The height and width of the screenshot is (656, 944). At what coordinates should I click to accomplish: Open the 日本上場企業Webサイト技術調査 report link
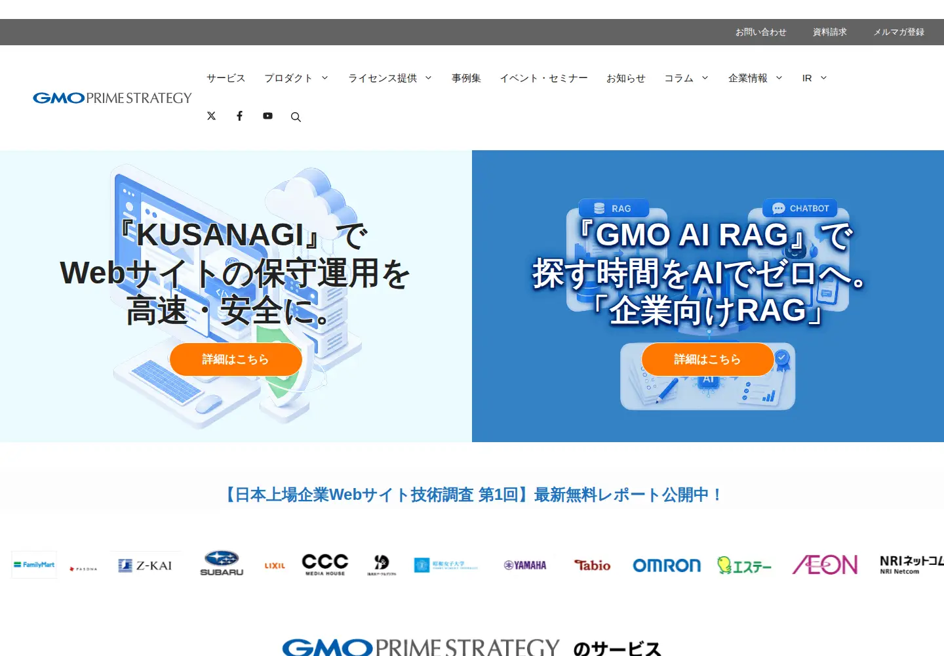coord(472,495)
